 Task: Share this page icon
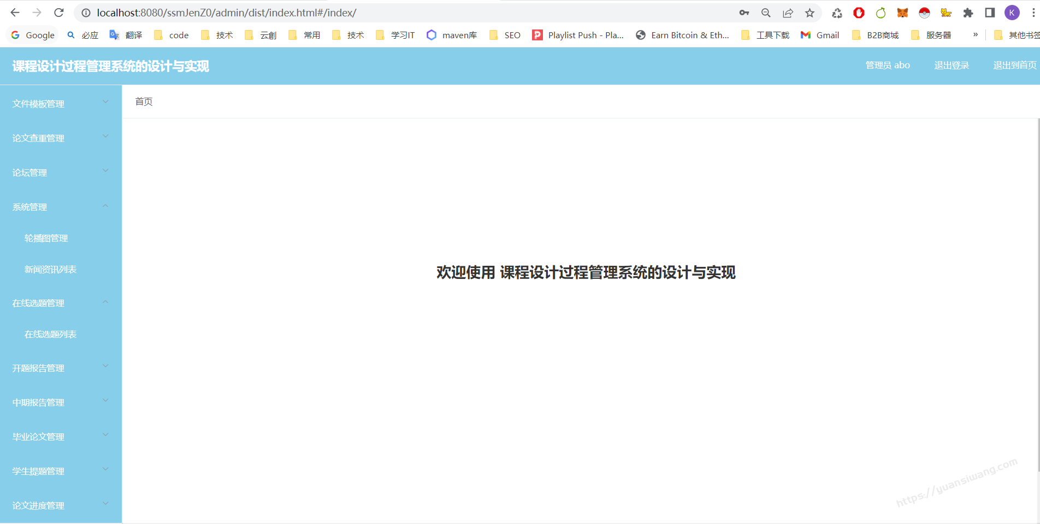788,13
